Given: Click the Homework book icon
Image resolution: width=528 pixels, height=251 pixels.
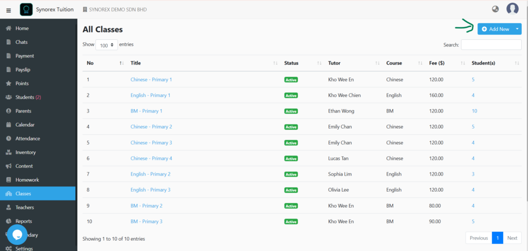Looking at the screenshot, I should click(9, 180).
